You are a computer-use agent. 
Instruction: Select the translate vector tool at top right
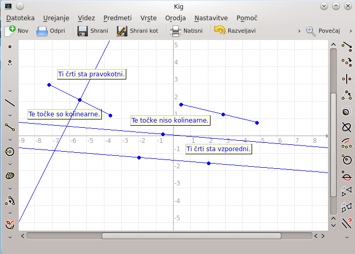(347, 47)
